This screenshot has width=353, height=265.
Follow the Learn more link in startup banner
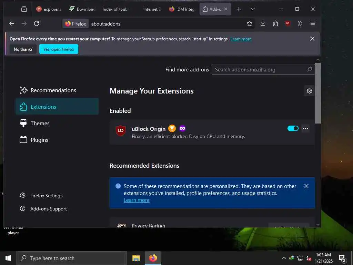[x=241, y=39]
